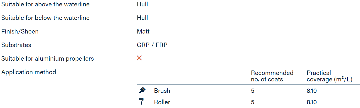Image resolution: width=360 pixels, height=108 pixels.
Task: Click the Matt finish value
Action: coord(143,31)
